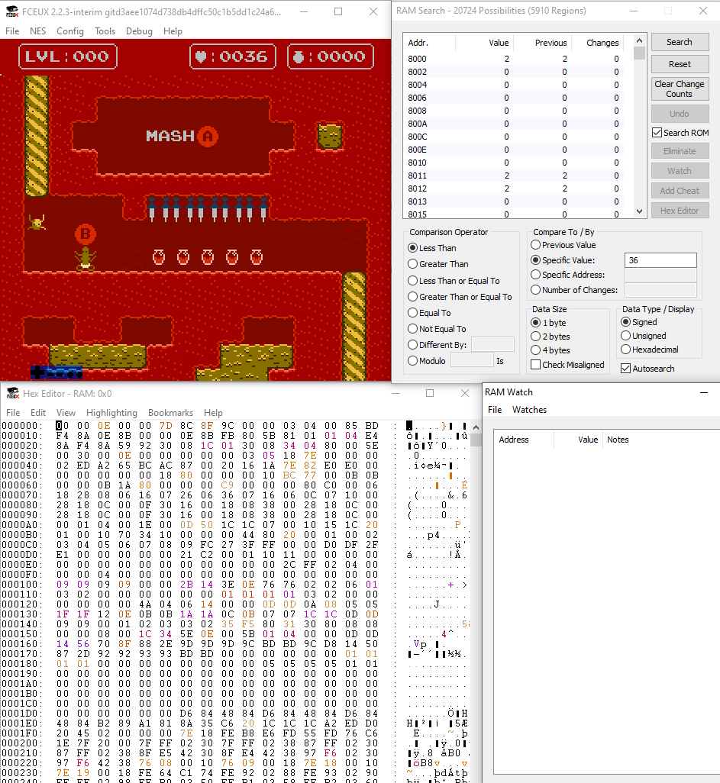Toggle the Autosearch checkbox

tap(647, 369)
